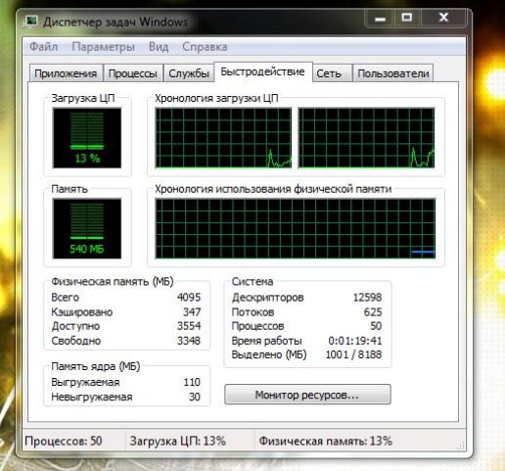Click the first CPU history graph
Image resolution: width=505 pixels, height=471 pixels.
(x=223, y=138)
